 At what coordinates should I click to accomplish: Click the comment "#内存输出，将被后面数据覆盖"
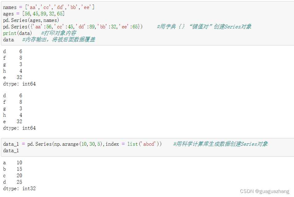point(59,40)
